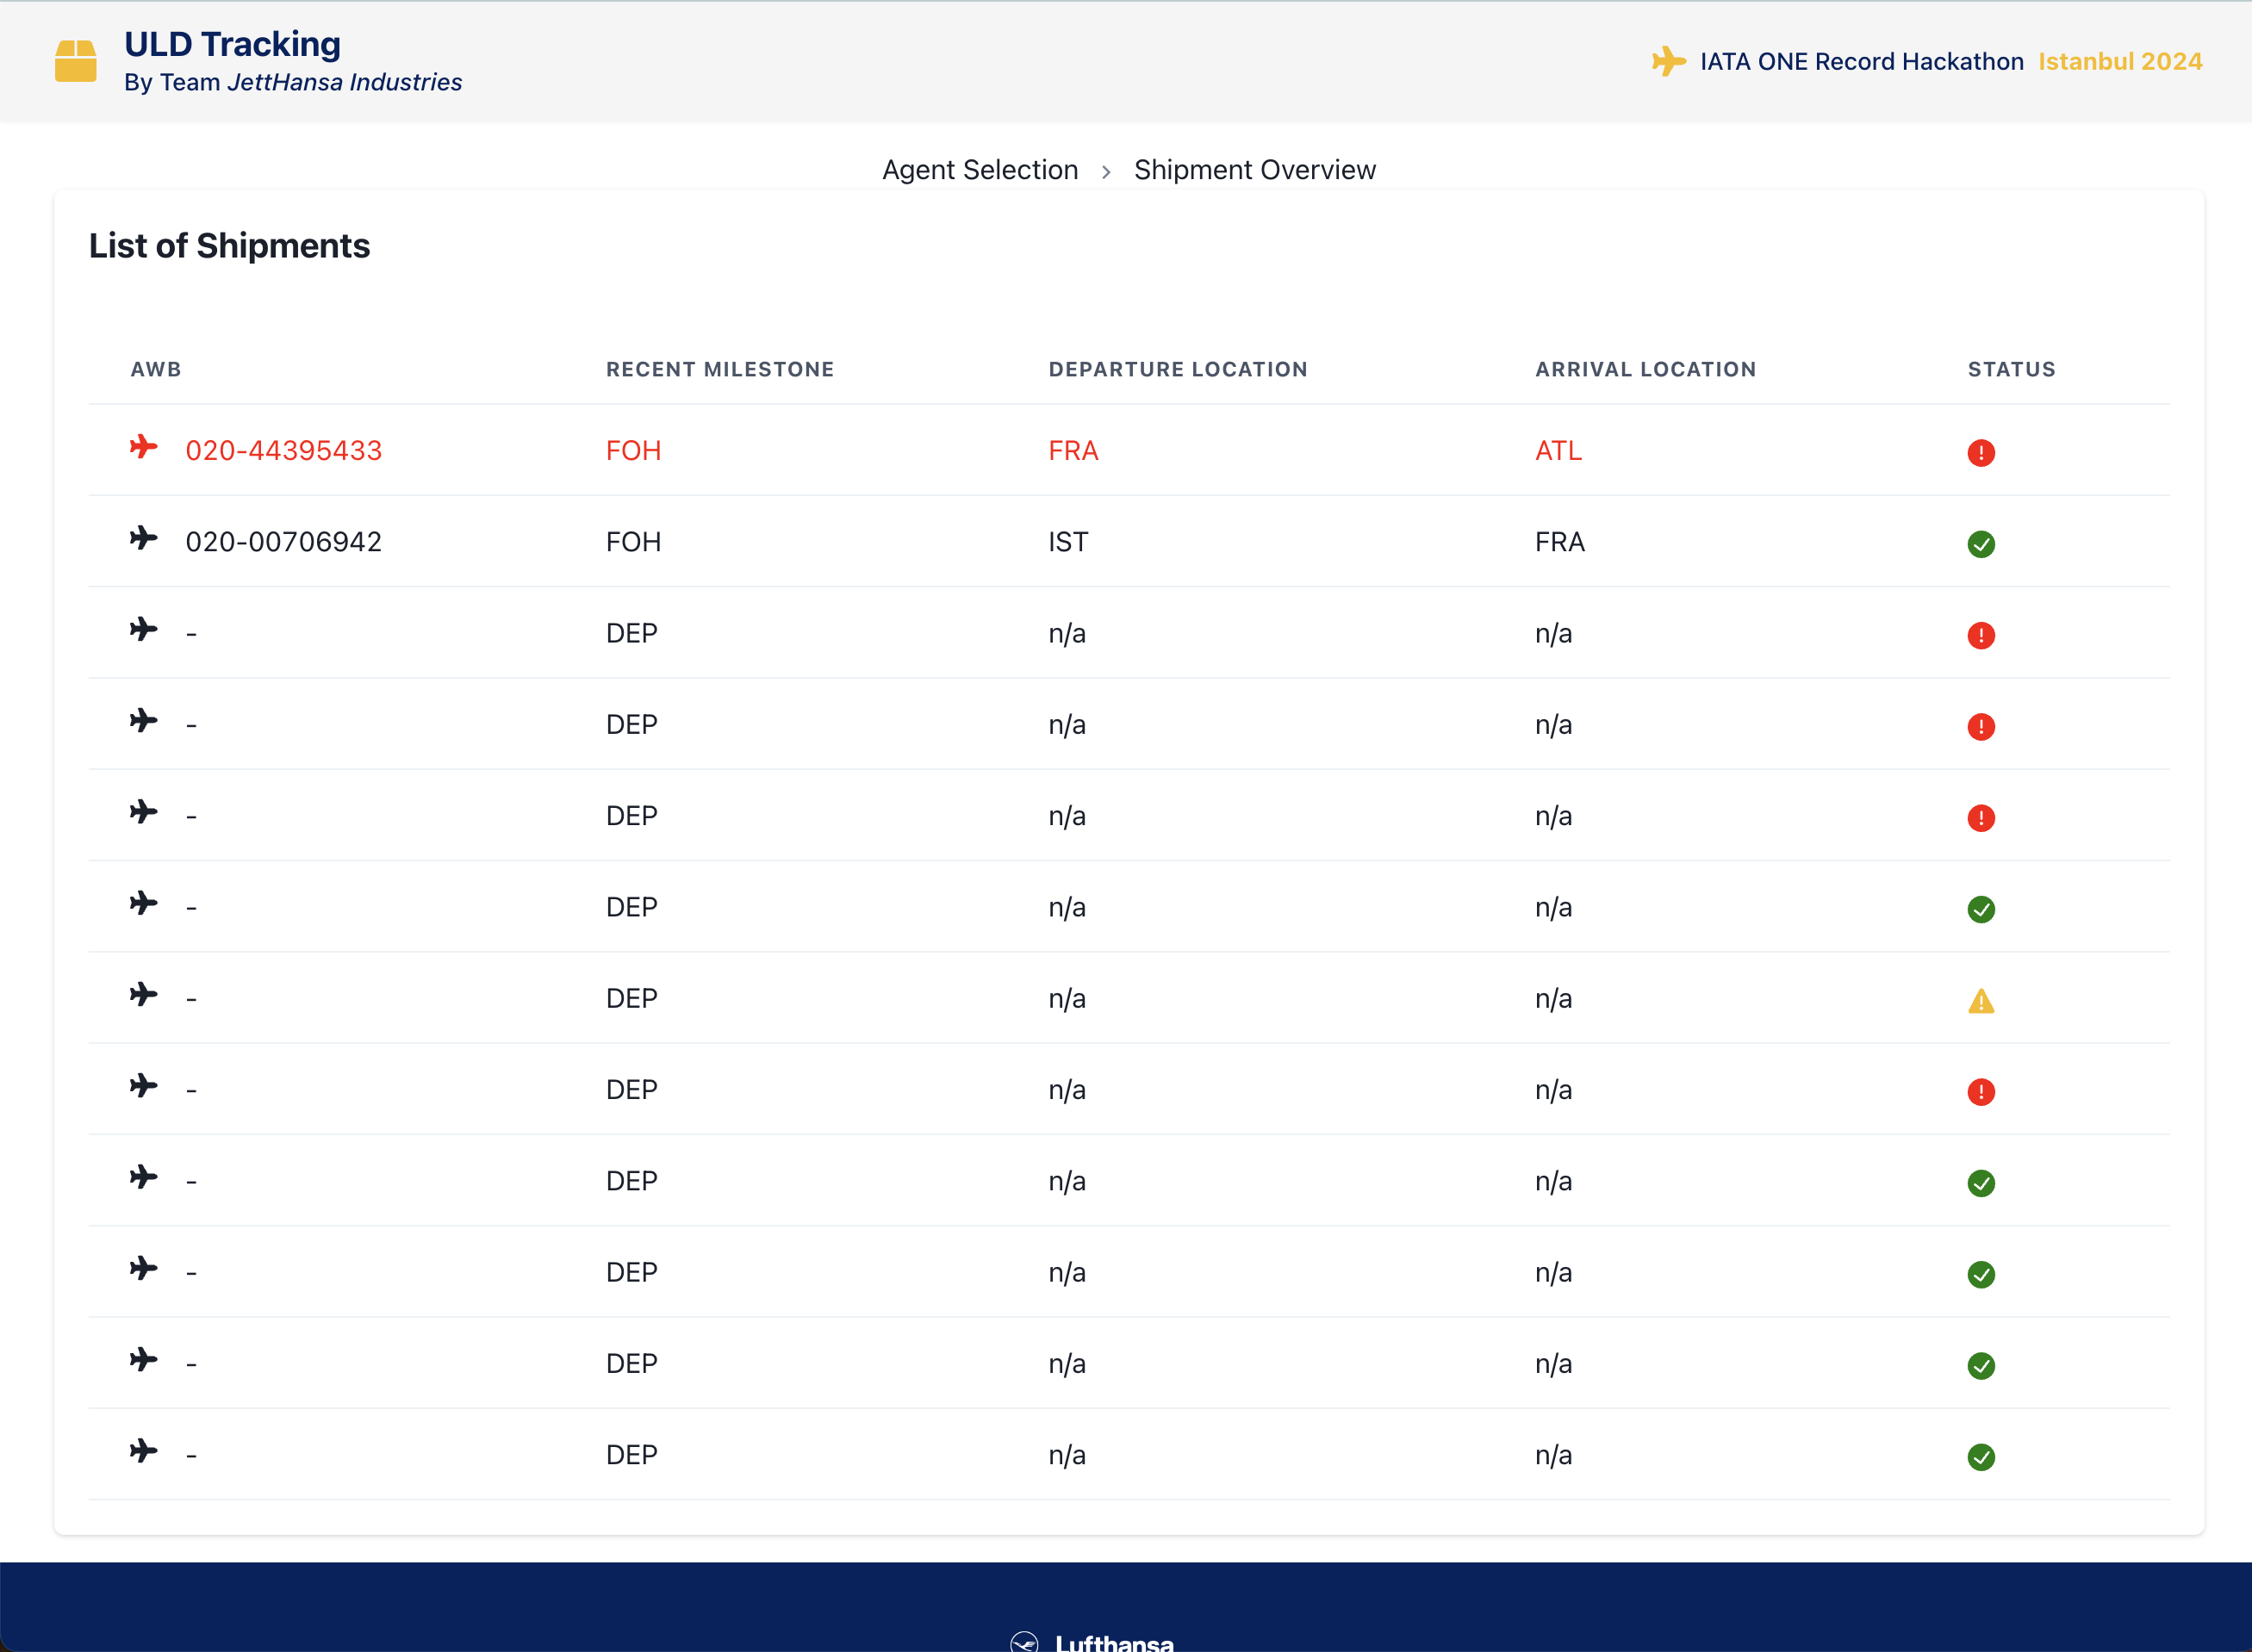
Task: Click the breadcrumb chevron separator arrow
Action: pos(1106,172)
